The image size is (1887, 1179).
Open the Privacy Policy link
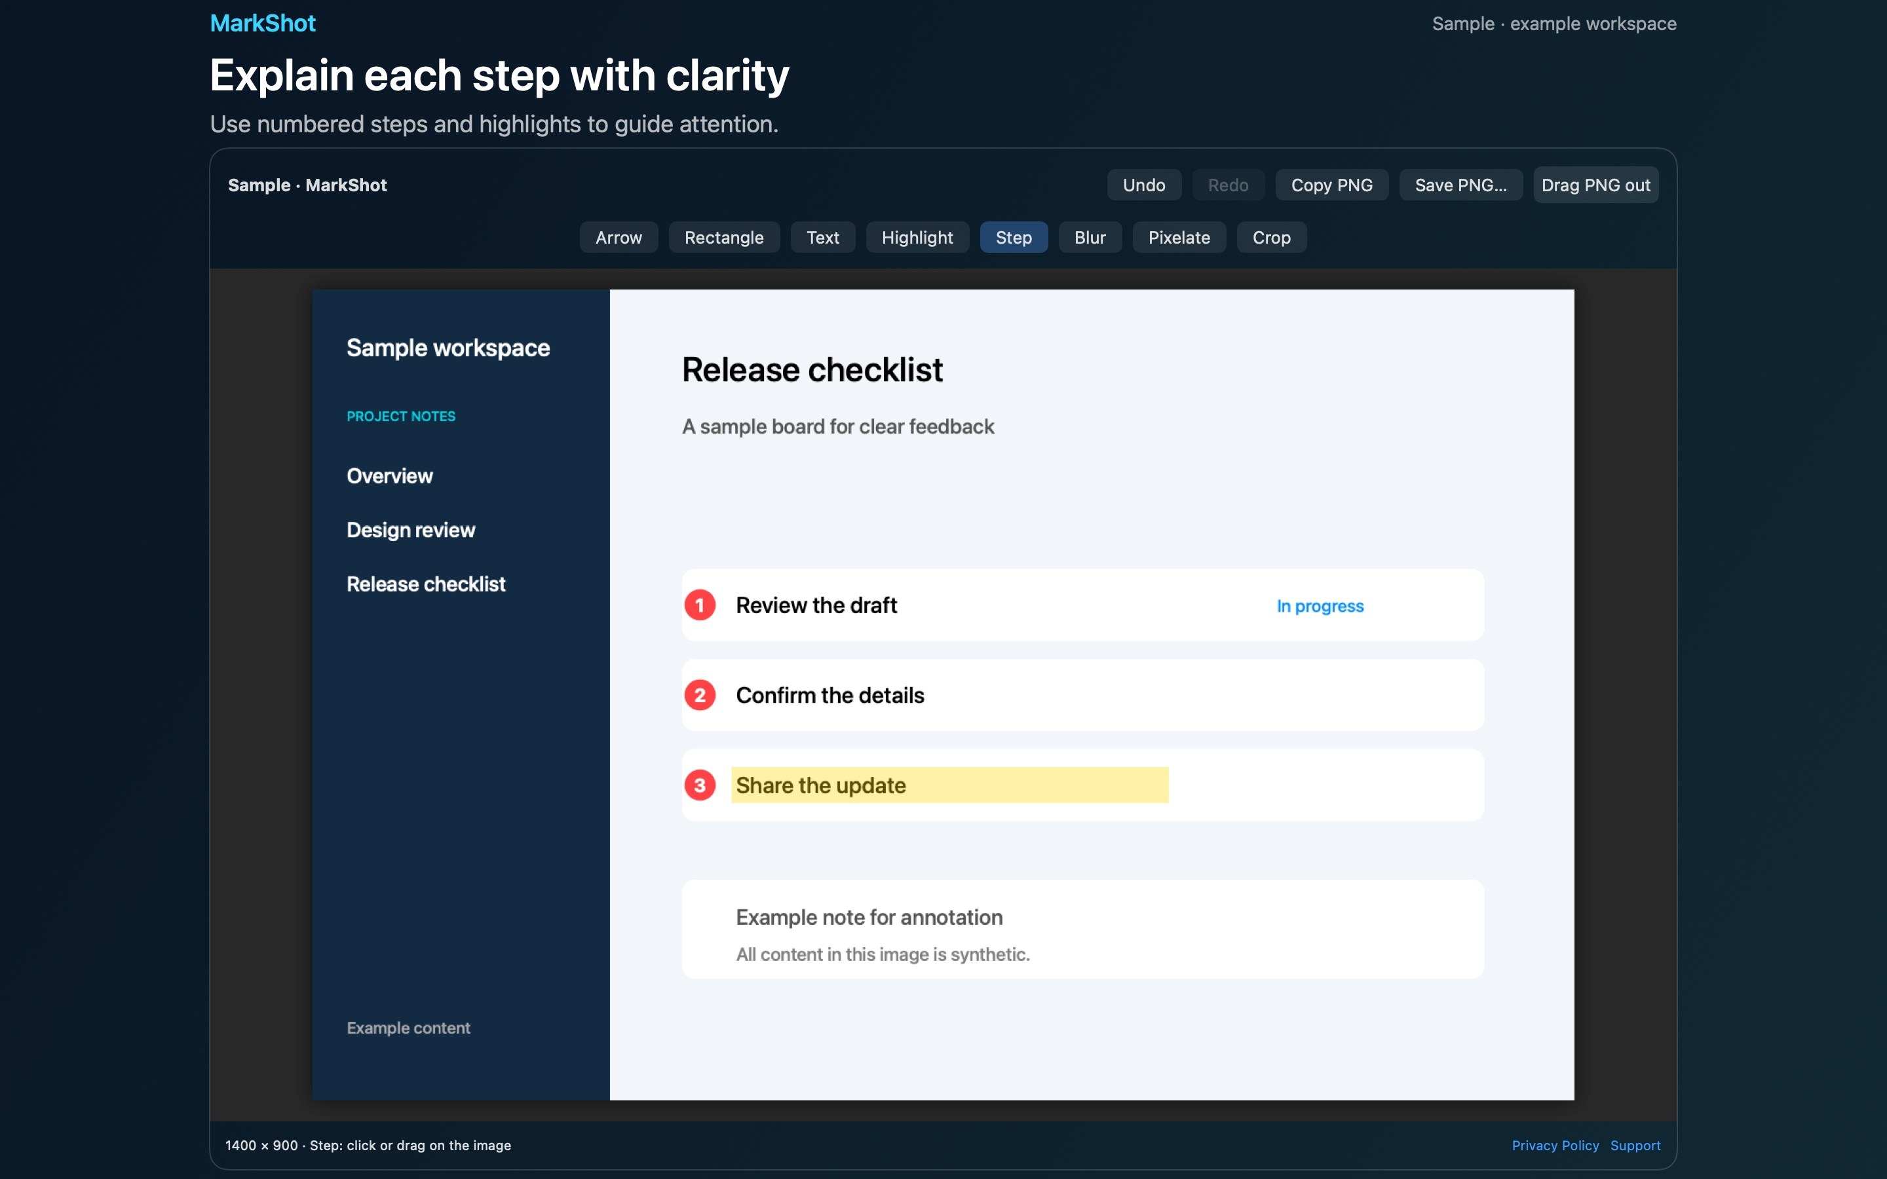click(x=1555, y=1145)
